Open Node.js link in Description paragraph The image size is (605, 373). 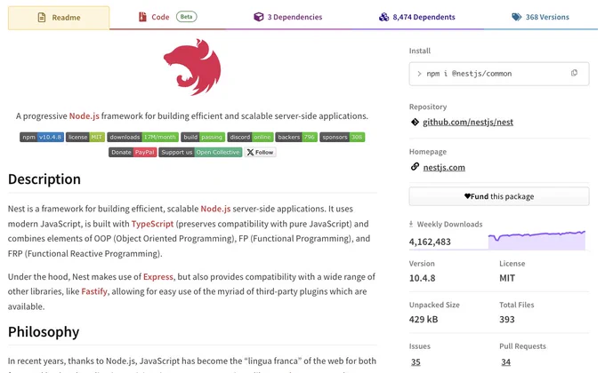coord(215,209)
